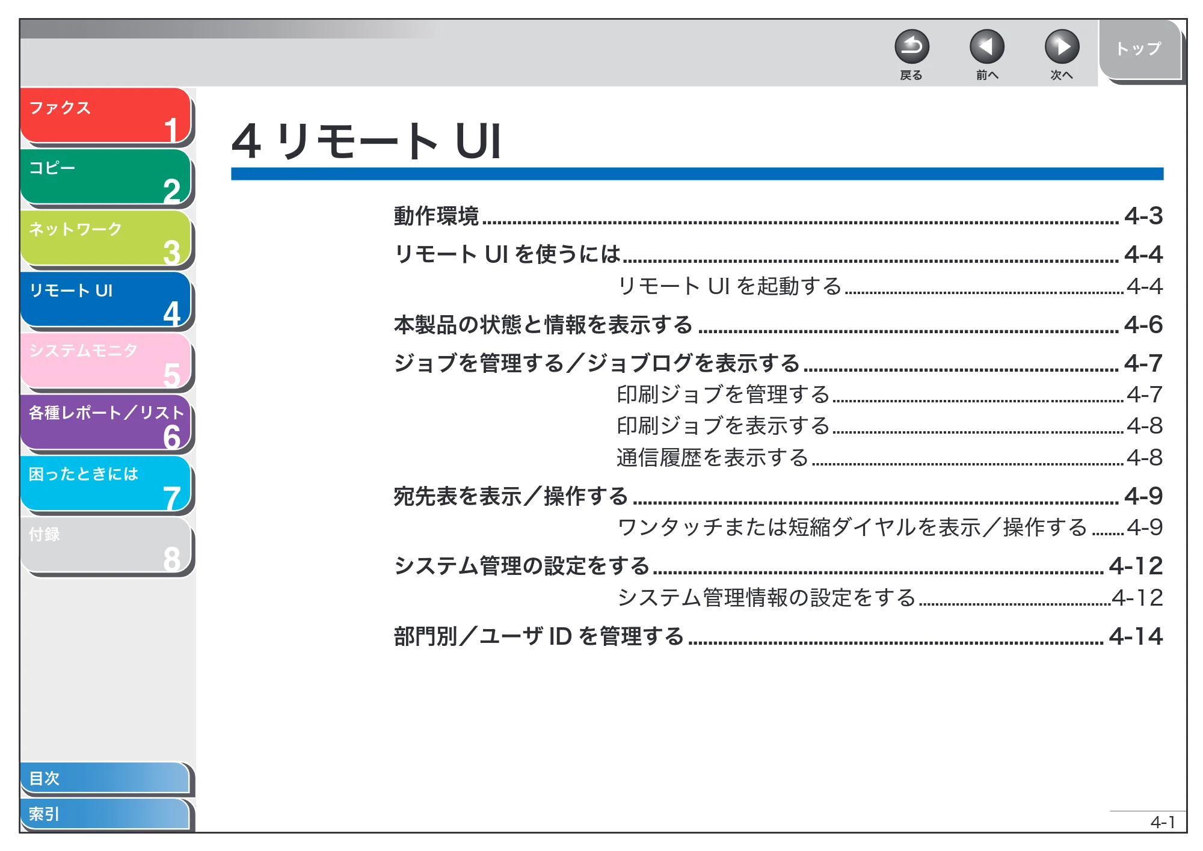The image size is (1203, 851).
Task: Click page number 4-3 beside 動作環境
Action: [1143, 216]
